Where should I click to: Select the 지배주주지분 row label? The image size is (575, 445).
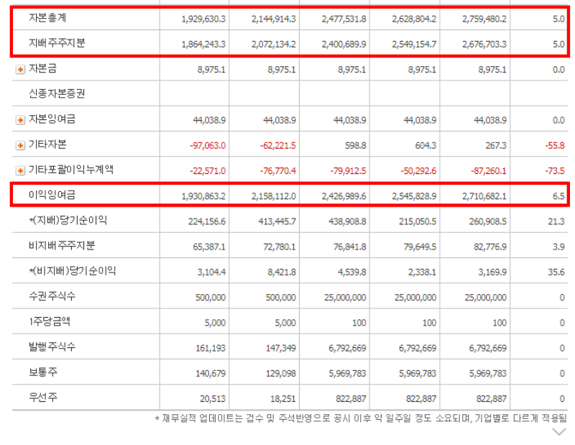[56, 43]
